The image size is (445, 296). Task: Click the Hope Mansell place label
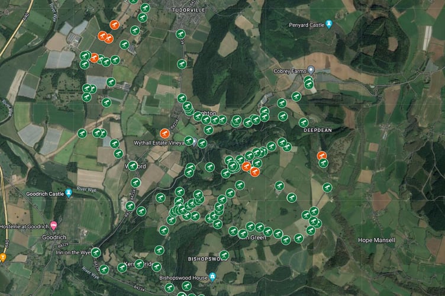tap(376, 240)
